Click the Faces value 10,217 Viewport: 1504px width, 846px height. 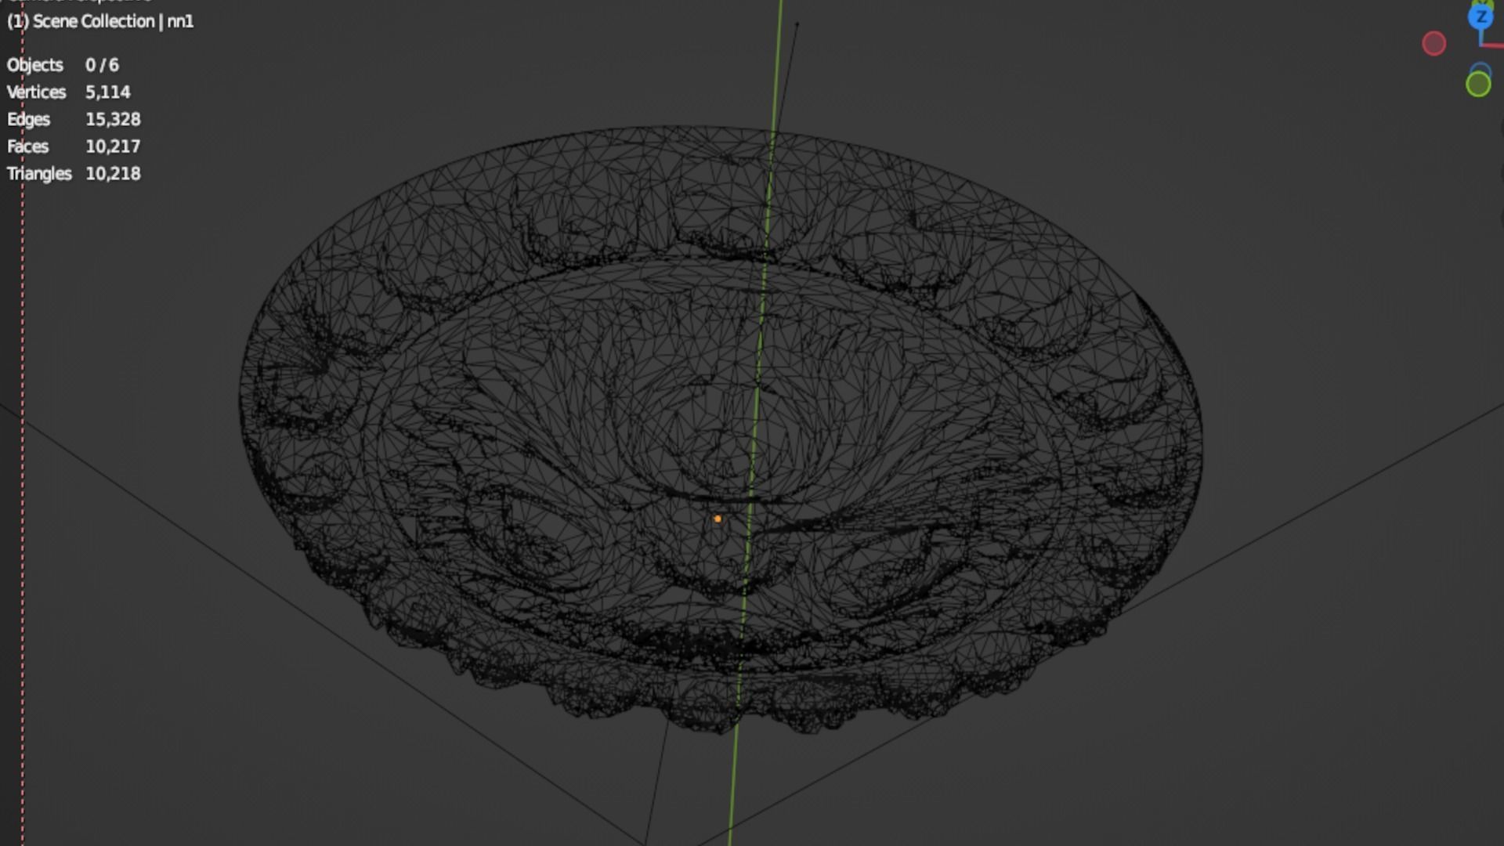(x=113, y=146)
